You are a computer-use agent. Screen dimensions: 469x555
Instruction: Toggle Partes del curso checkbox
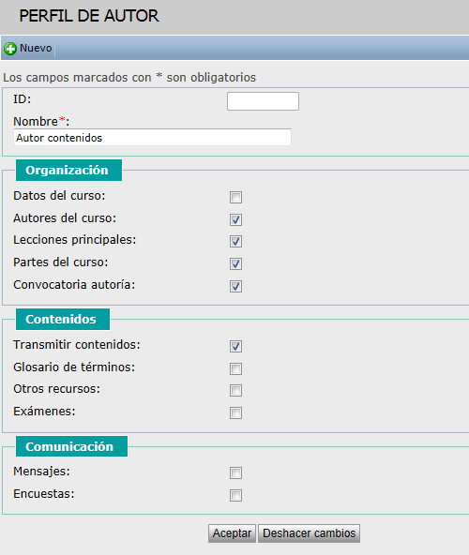(235, 263)
